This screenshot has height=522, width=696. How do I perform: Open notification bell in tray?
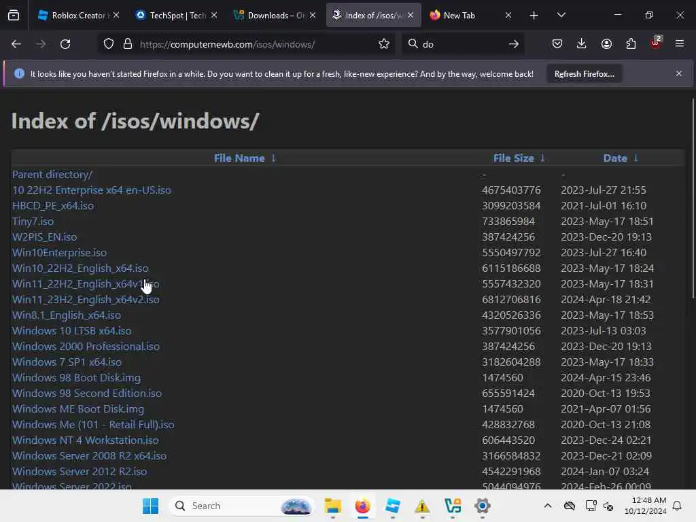(x=678, y=506)
